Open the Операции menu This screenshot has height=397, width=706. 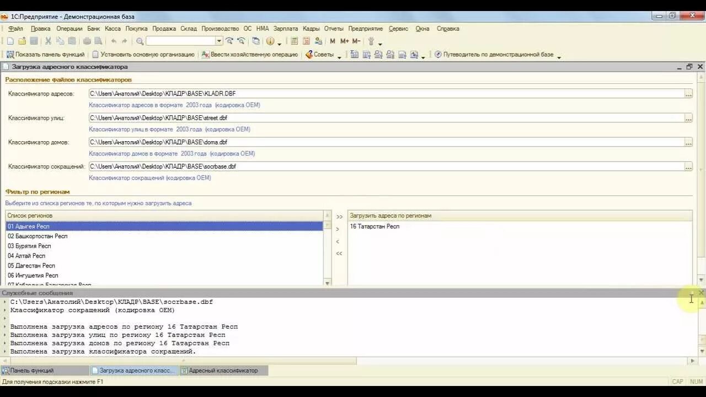coord(69,29)
